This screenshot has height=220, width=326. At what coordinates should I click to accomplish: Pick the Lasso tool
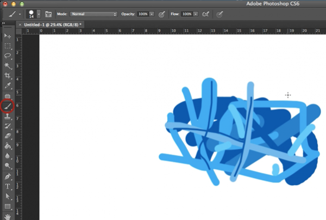[x=8, y=56]
